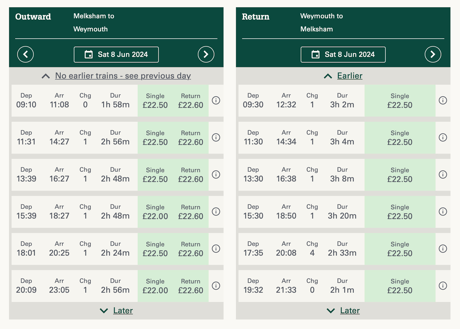Show later outward trains
The image size is (460, 329).
coord(123,311)
